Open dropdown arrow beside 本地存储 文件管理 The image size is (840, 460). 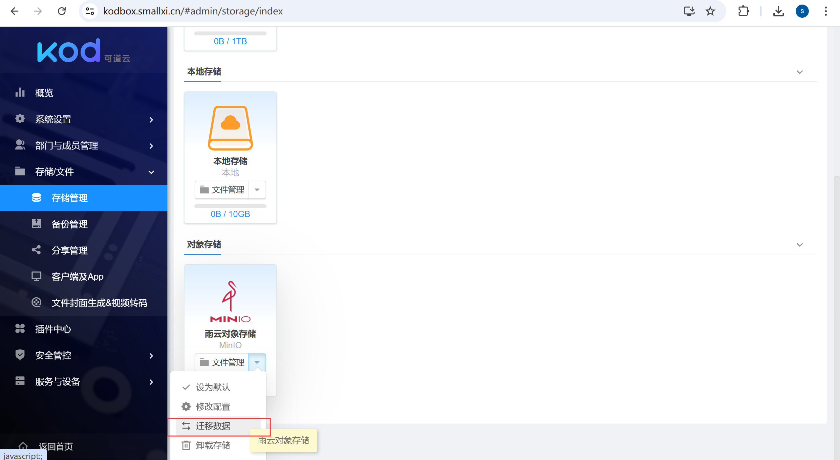click(257, 190)
